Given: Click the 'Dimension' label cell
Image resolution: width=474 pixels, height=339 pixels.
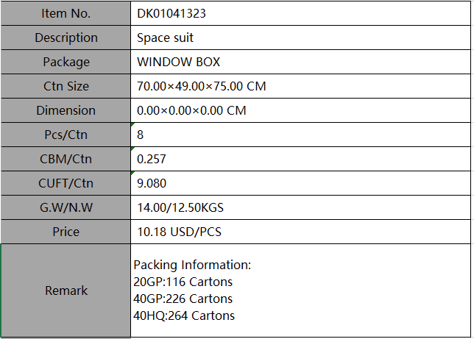Looking at the screenshot, I should [66, 110].
